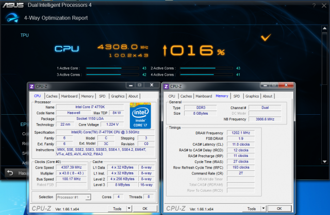Image resolution: width=330 pixels, height=215 pixels.
Task: Click the 1 Active Core progress bar
Action: pos(112,68)
